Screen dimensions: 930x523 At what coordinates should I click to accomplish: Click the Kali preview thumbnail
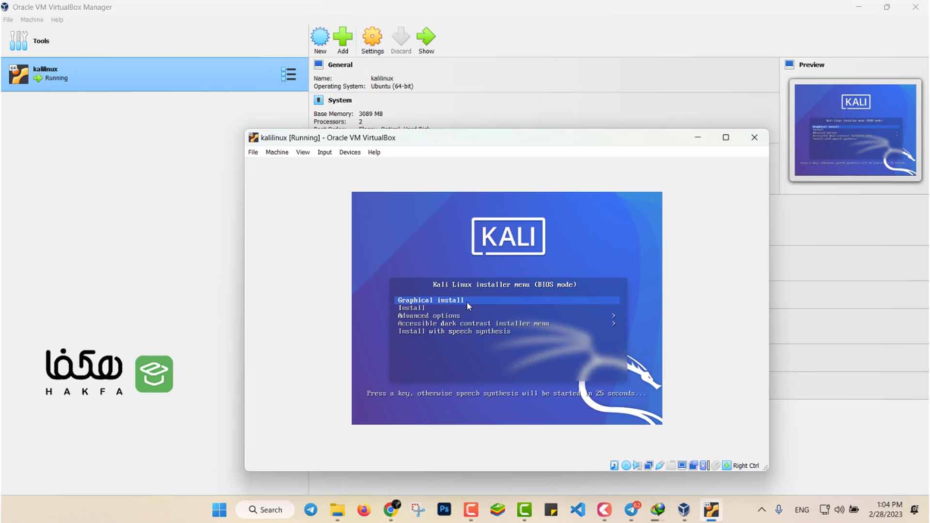[x=855, y=130]
